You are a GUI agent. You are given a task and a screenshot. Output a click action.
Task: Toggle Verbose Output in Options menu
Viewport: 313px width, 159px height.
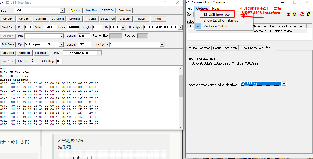pyautogui.click(x=216, y=26)
